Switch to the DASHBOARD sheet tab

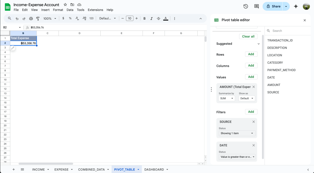[x=154, y=169]
